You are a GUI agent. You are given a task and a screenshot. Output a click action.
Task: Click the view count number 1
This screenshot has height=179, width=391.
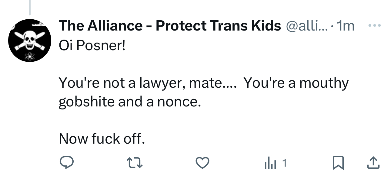coord(284,163)
